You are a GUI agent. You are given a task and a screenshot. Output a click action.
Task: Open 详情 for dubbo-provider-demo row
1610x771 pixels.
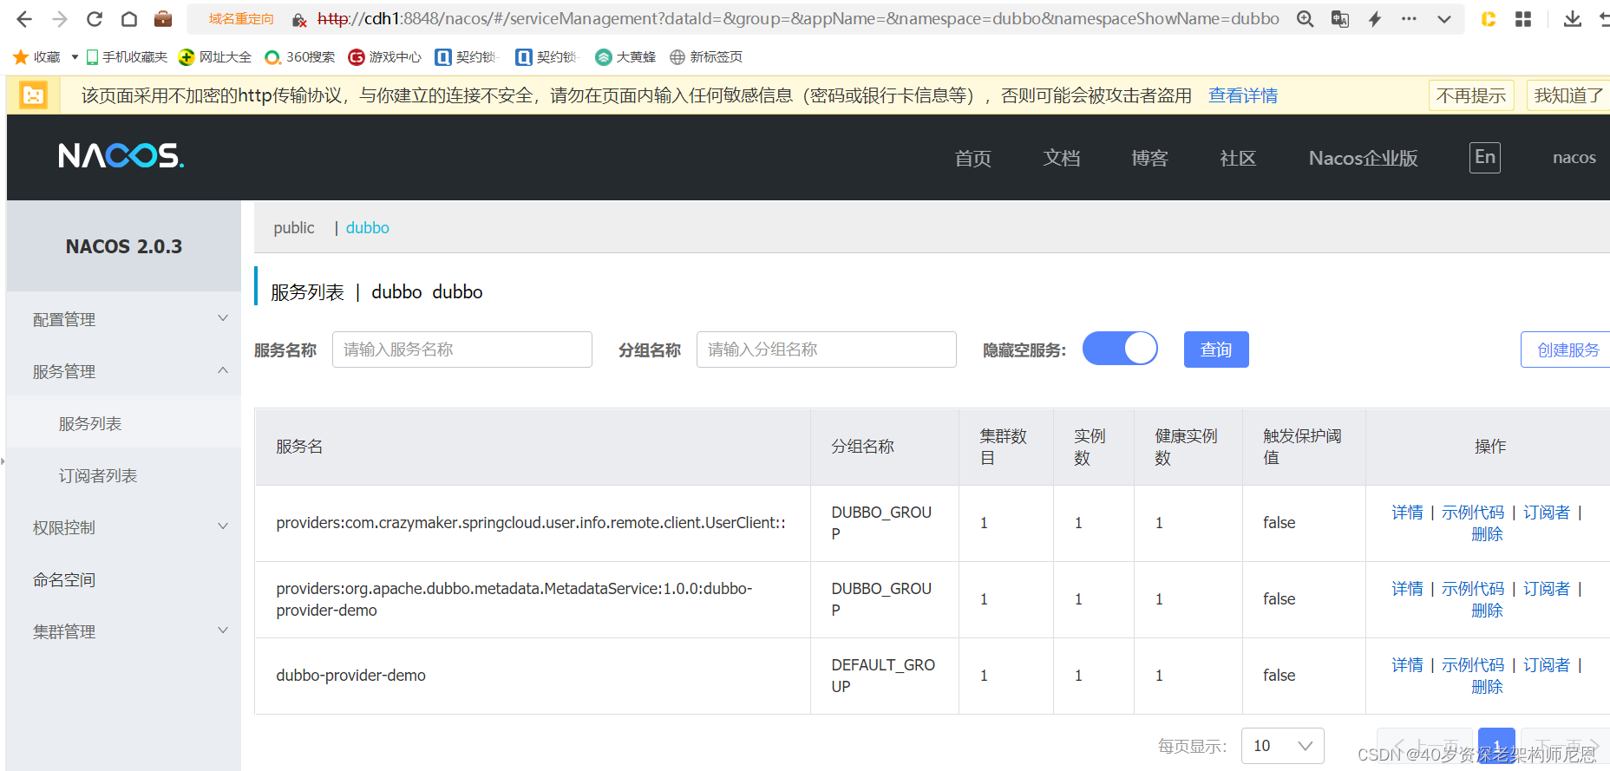[x=1407, y=665]
